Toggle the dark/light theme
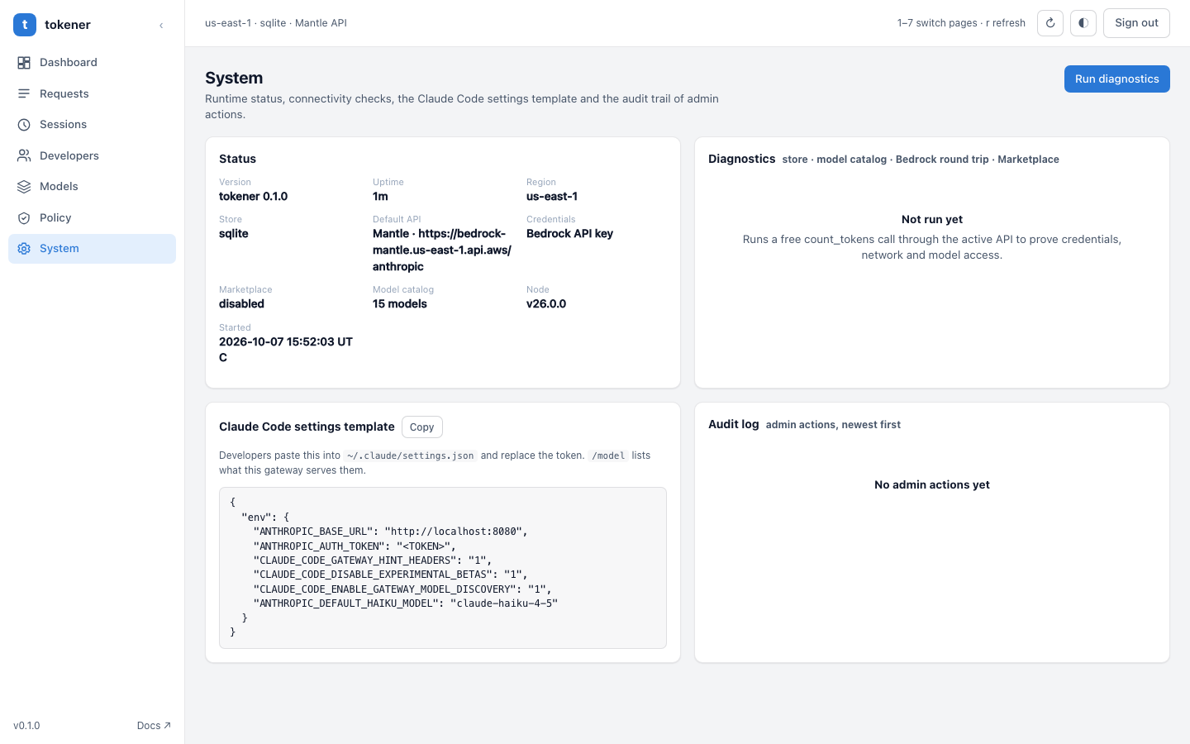This screenshot has height=744, width=1190. [x=1083, y=23]
